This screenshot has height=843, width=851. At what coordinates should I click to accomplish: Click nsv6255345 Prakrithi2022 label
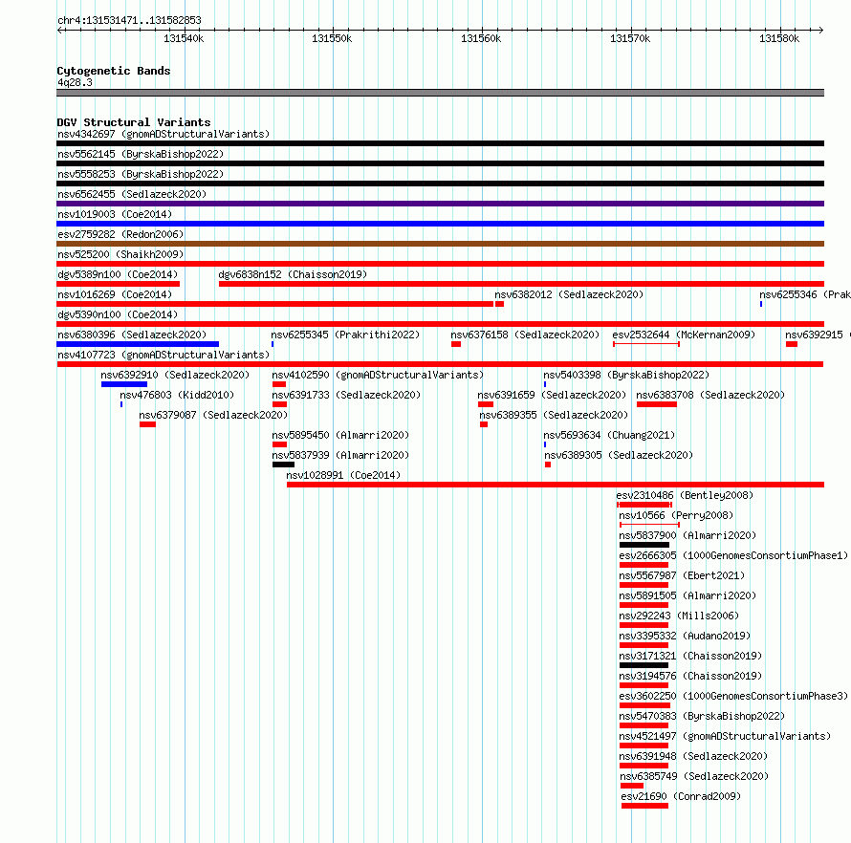pos(346,335)
